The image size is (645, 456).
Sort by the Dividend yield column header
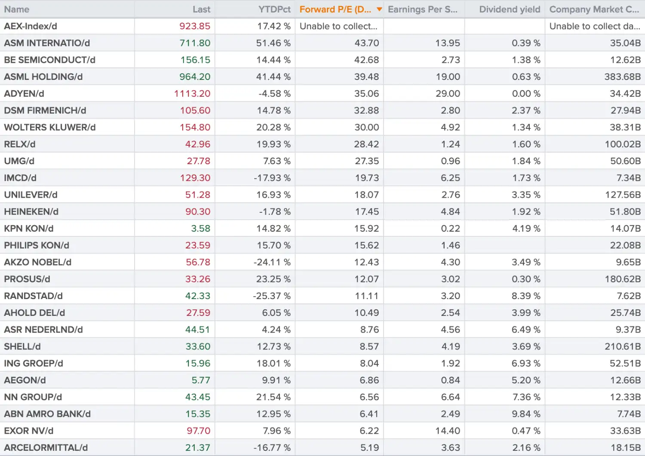(510, 9)
